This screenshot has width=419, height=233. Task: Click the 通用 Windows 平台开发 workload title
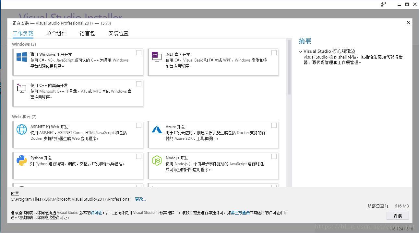(x=51, y=54)
